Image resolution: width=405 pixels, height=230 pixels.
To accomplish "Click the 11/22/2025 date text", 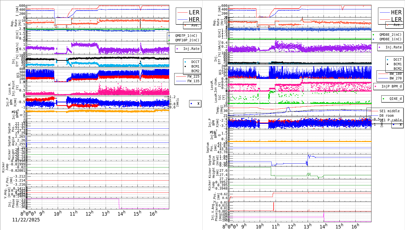I will click(26, 220).
